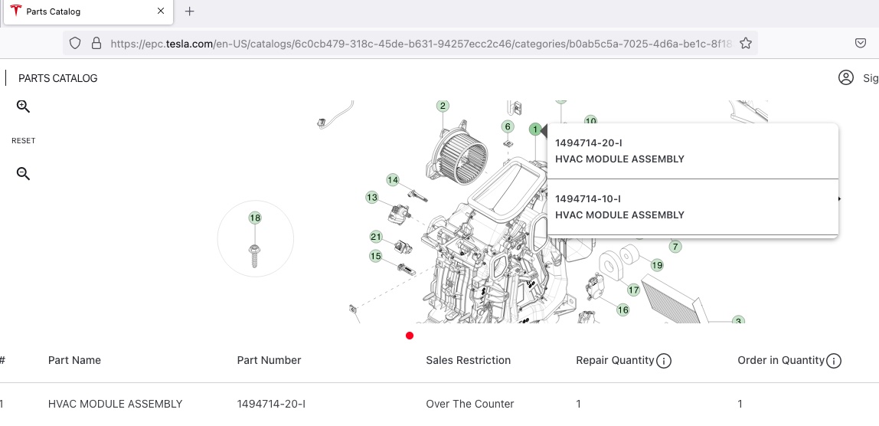Zoom in on the parts diagram
The image size is (879, 426).
(23, 106)
